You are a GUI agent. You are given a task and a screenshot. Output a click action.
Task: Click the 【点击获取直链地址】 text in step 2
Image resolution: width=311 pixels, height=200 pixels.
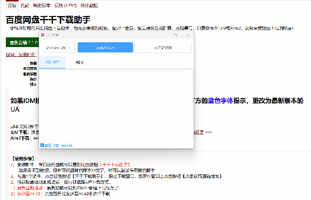pyautogui.click(x=202, y=176)
